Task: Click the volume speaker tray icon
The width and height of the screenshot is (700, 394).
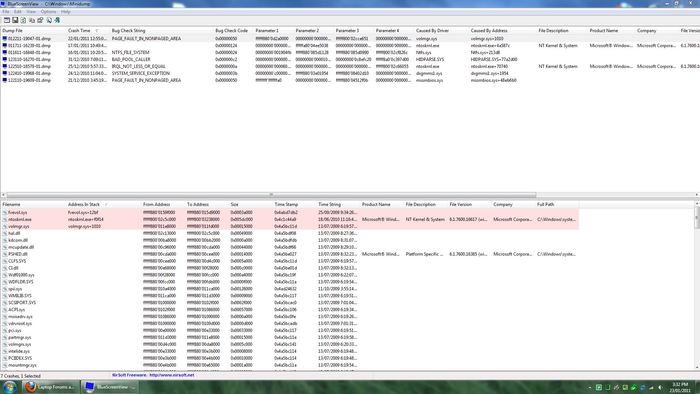Action: pos(660,387)
